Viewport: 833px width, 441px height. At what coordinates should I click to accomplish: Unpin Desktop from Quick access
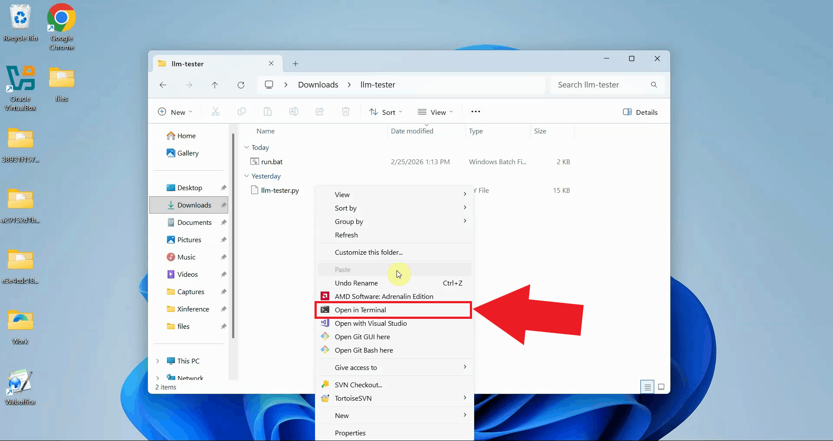223,188
